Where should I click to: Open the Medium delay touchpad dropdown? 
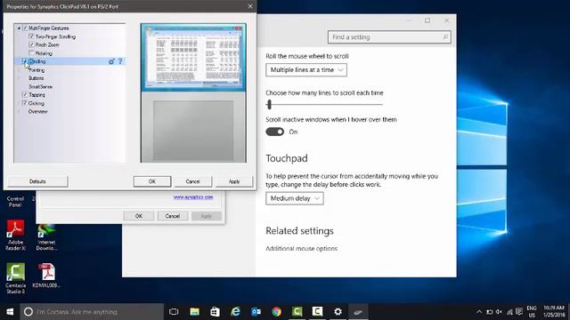coord(295,198)
